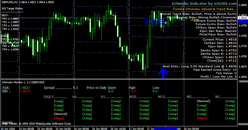248x130 pixels.
Task: Select the red BID value 1.4818
Action: click(x=25, y=91)
